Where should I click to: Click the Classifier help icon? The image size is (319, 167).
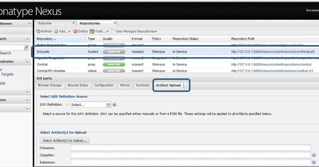pyautogui.click(x=314, y=155)
